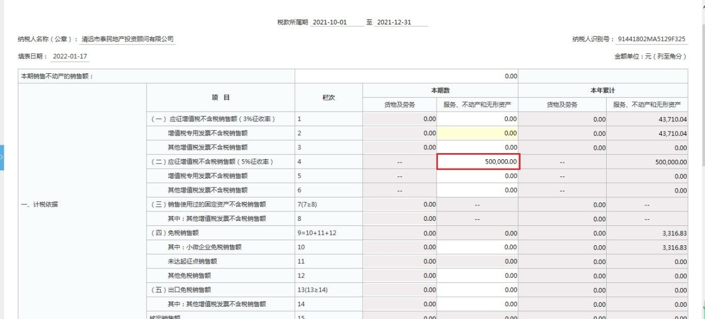Click the highlighted 500,000.00 cell in row 4
The height and width of the screenshot is (319, 705).
[x=478, y=161]
